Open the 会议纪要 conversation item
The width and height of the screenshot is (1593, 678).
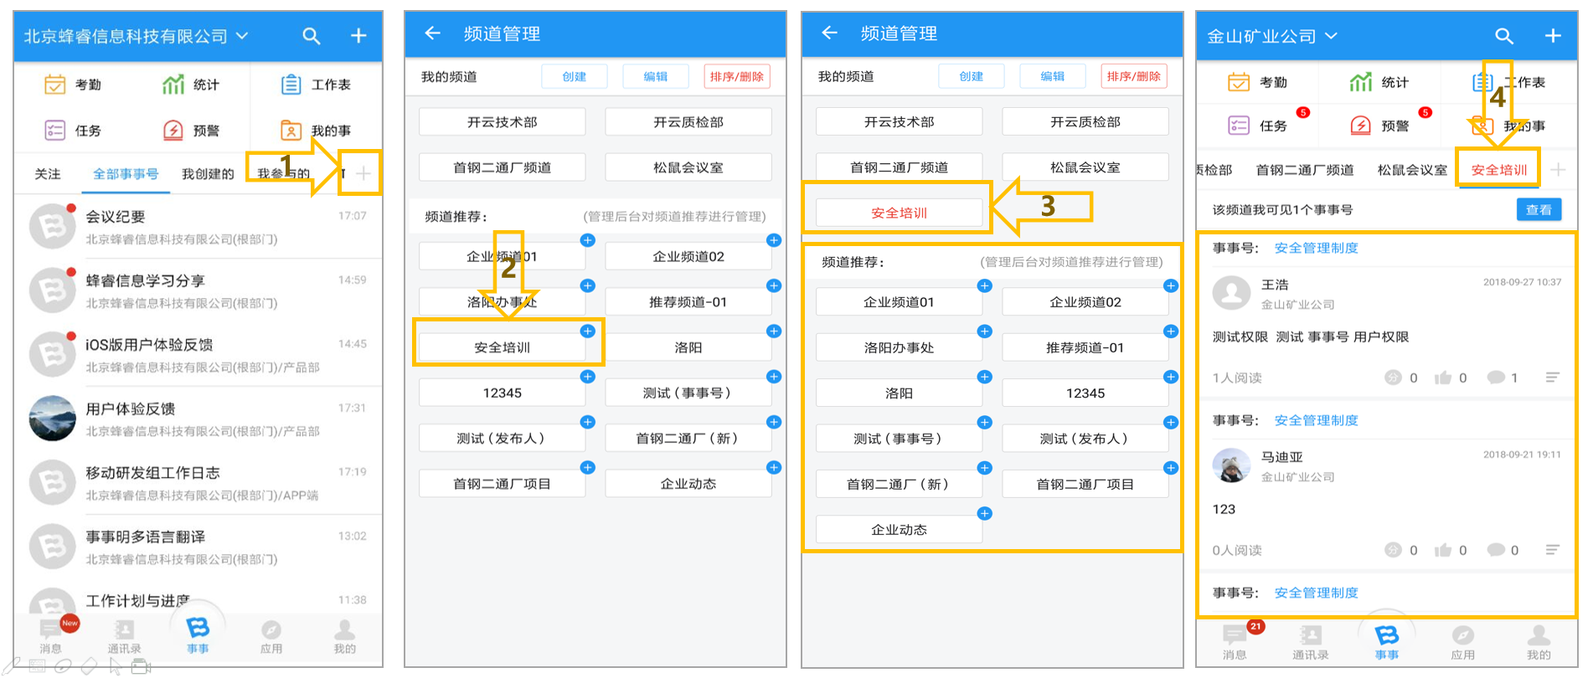pos(198,227)
